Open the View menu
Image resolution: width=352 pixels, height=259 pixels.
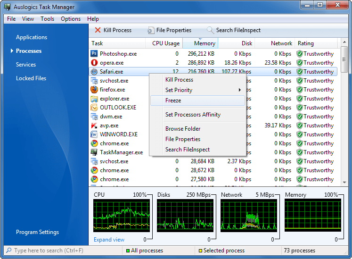[28, 19]
